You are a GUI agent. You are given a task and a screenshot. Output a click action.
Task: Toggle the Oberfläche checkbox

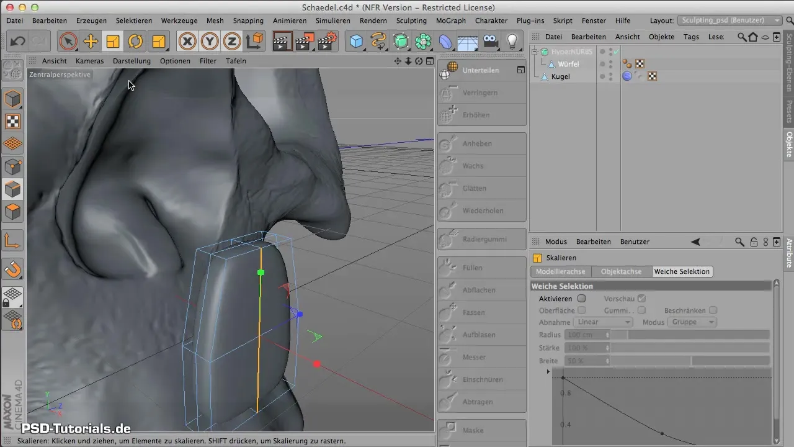pos(581,310)
